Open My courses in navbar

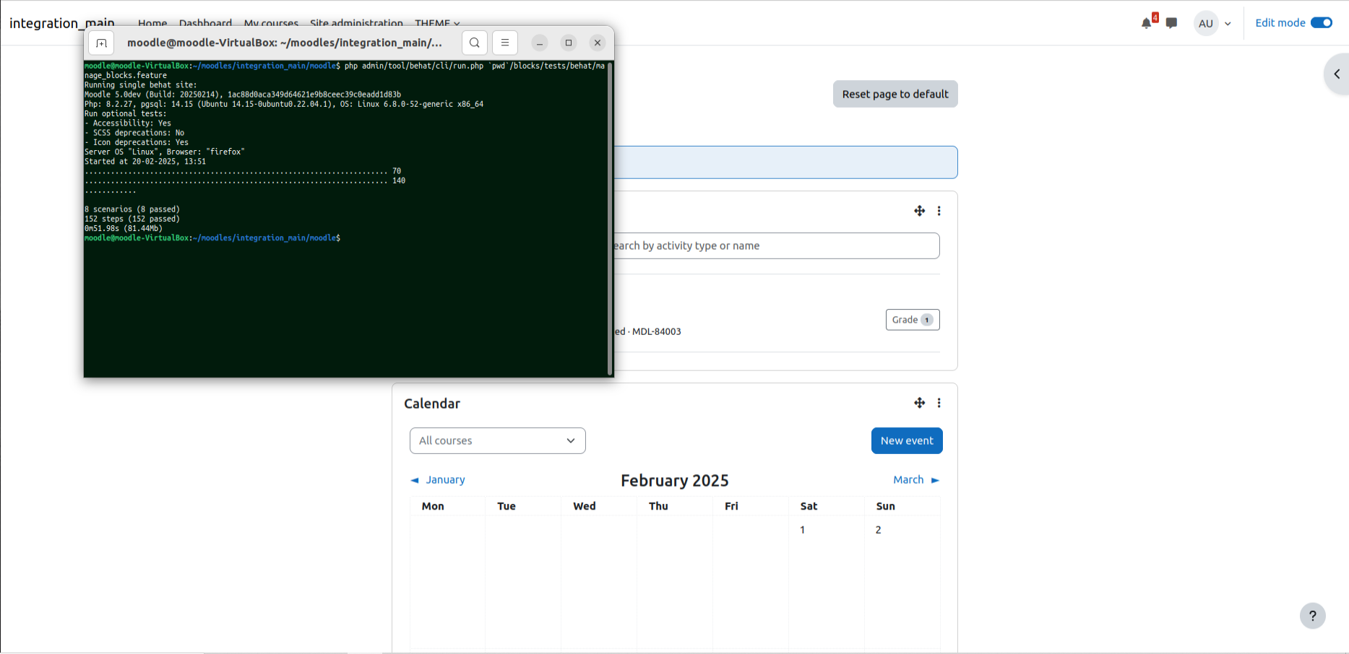click(271, 23)
